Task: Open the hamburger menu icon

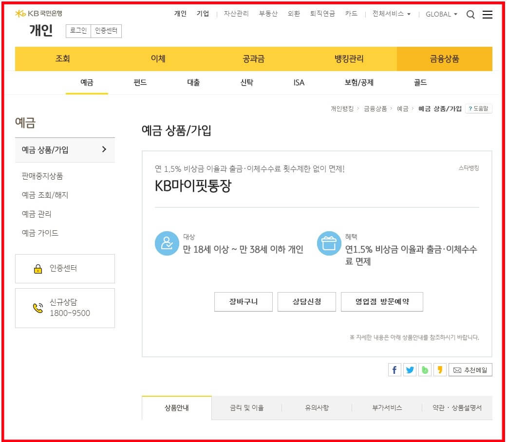Action: click(x=488, y=15)
